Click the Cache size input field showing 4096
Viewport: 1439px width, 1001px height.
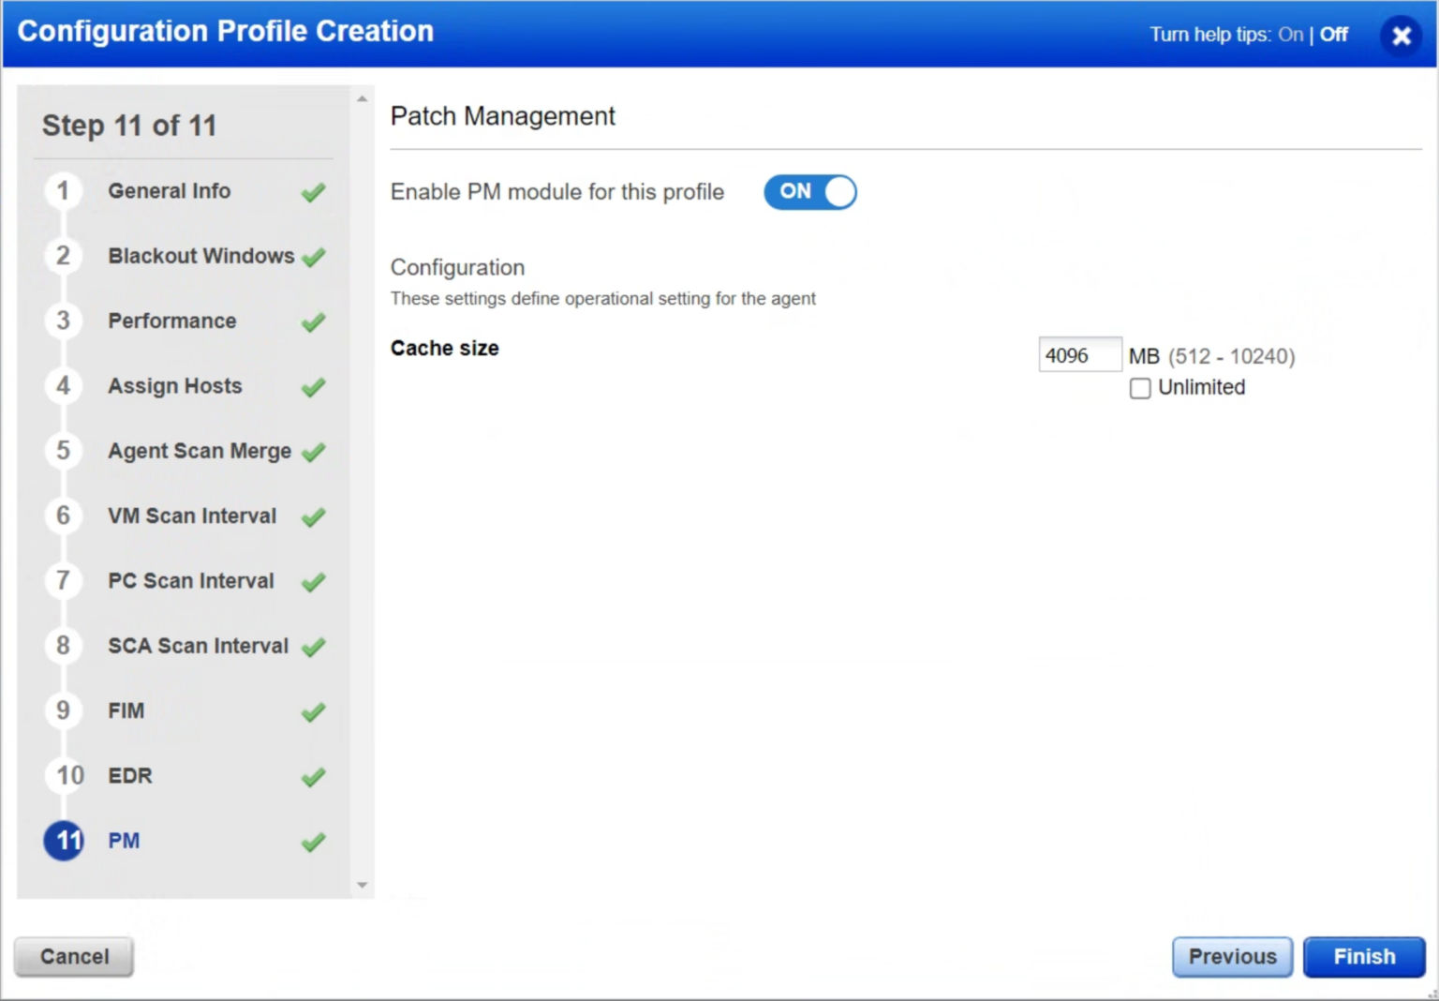point(1079,354)
